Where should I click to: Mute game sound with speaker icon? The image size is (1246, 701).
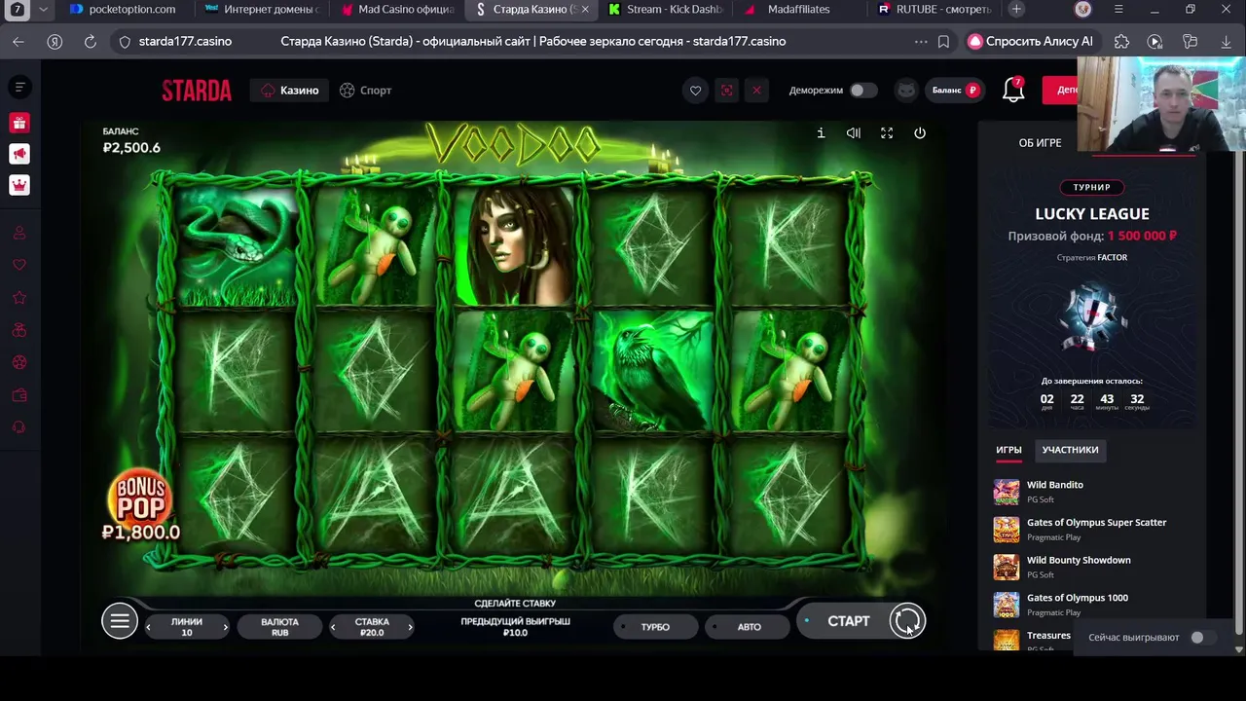[x=854, y=133]
